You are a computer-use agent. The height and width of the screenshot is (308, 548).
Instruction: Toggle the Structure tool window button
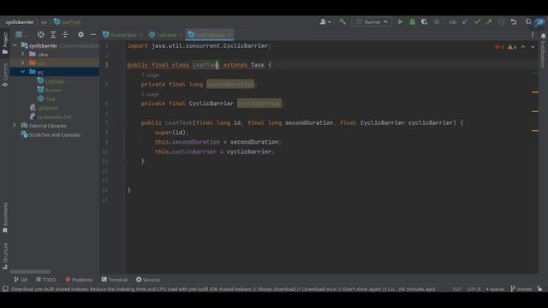pyautogui.click(x=5, y=256)
